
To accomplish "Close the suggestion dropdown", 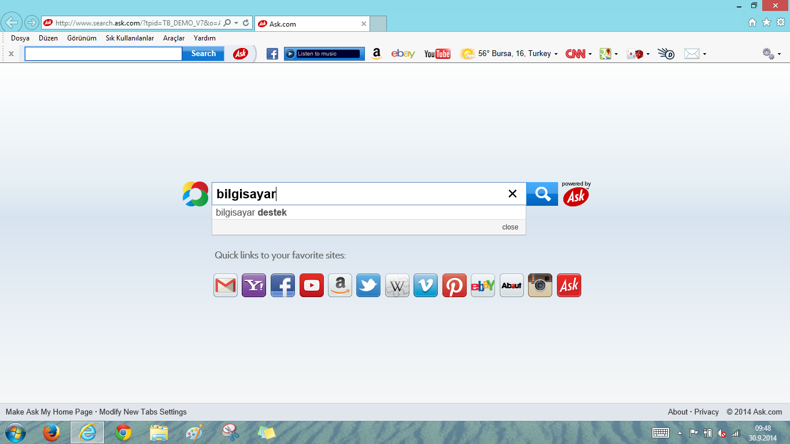I will [x=510, y=227].
